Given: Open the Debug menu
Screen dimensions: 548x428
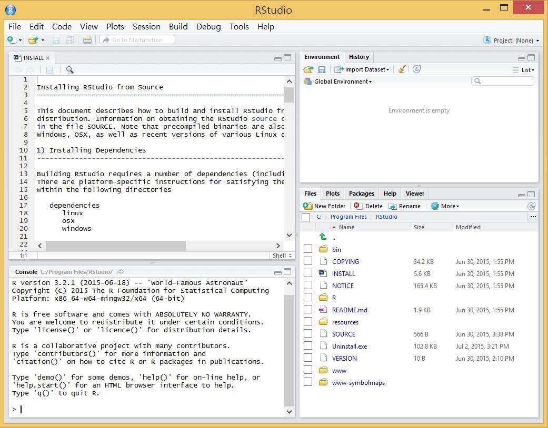Looking at the screenshot, I should tap(208, 26).
